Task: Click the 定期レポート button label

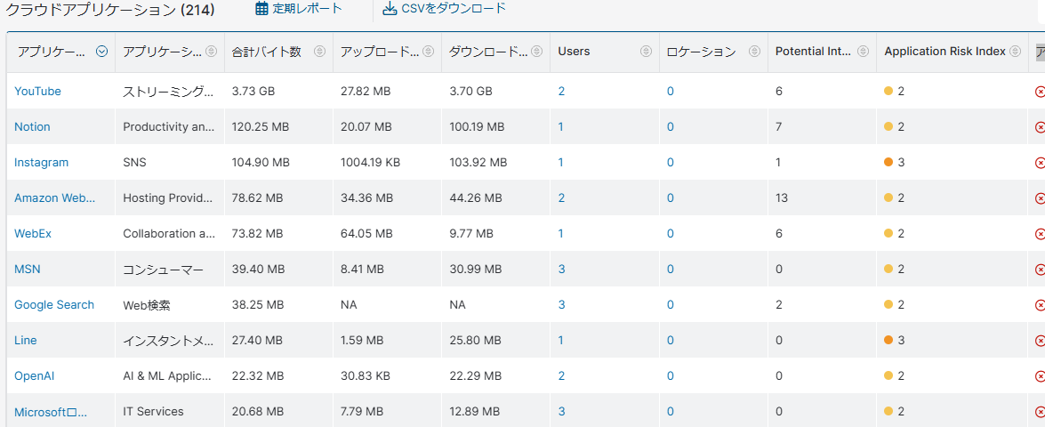Action: click(308, 9)
